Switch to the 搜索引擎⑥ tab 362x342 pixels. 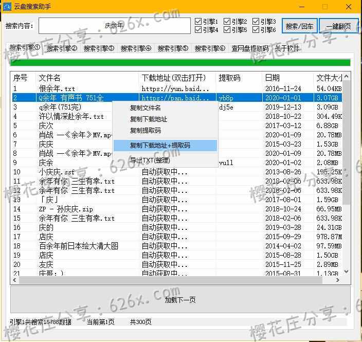coord(210,48)
